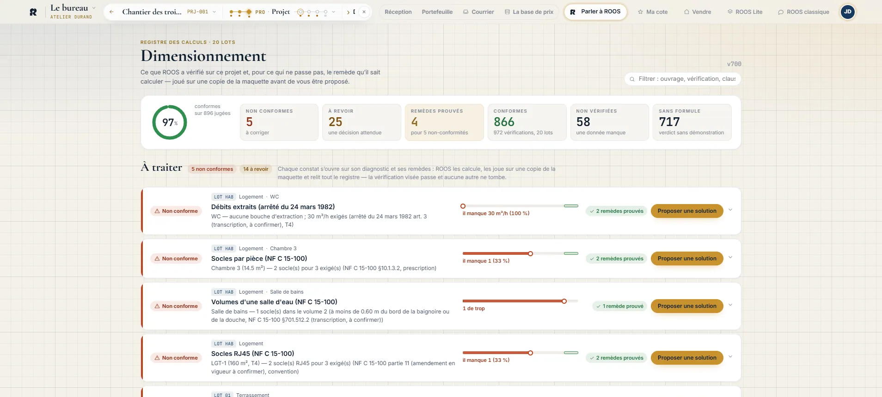
Task: Click the magnifier icon in the filter box
Action: 632,79
